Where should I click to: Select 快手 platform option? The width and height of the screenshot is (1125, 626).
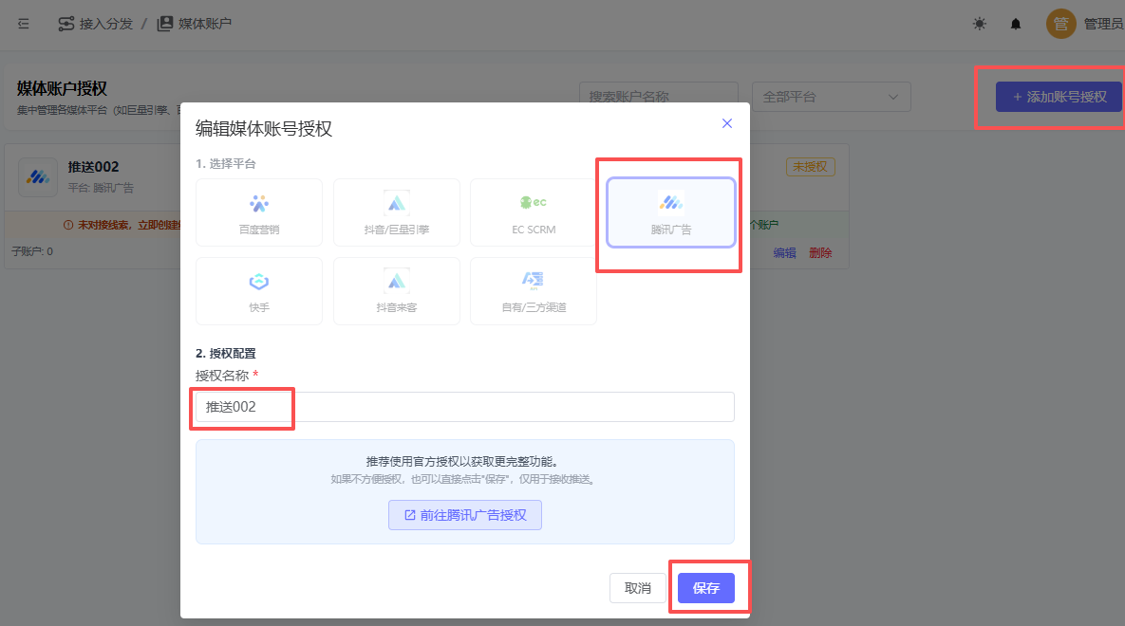tap(259, 291)
